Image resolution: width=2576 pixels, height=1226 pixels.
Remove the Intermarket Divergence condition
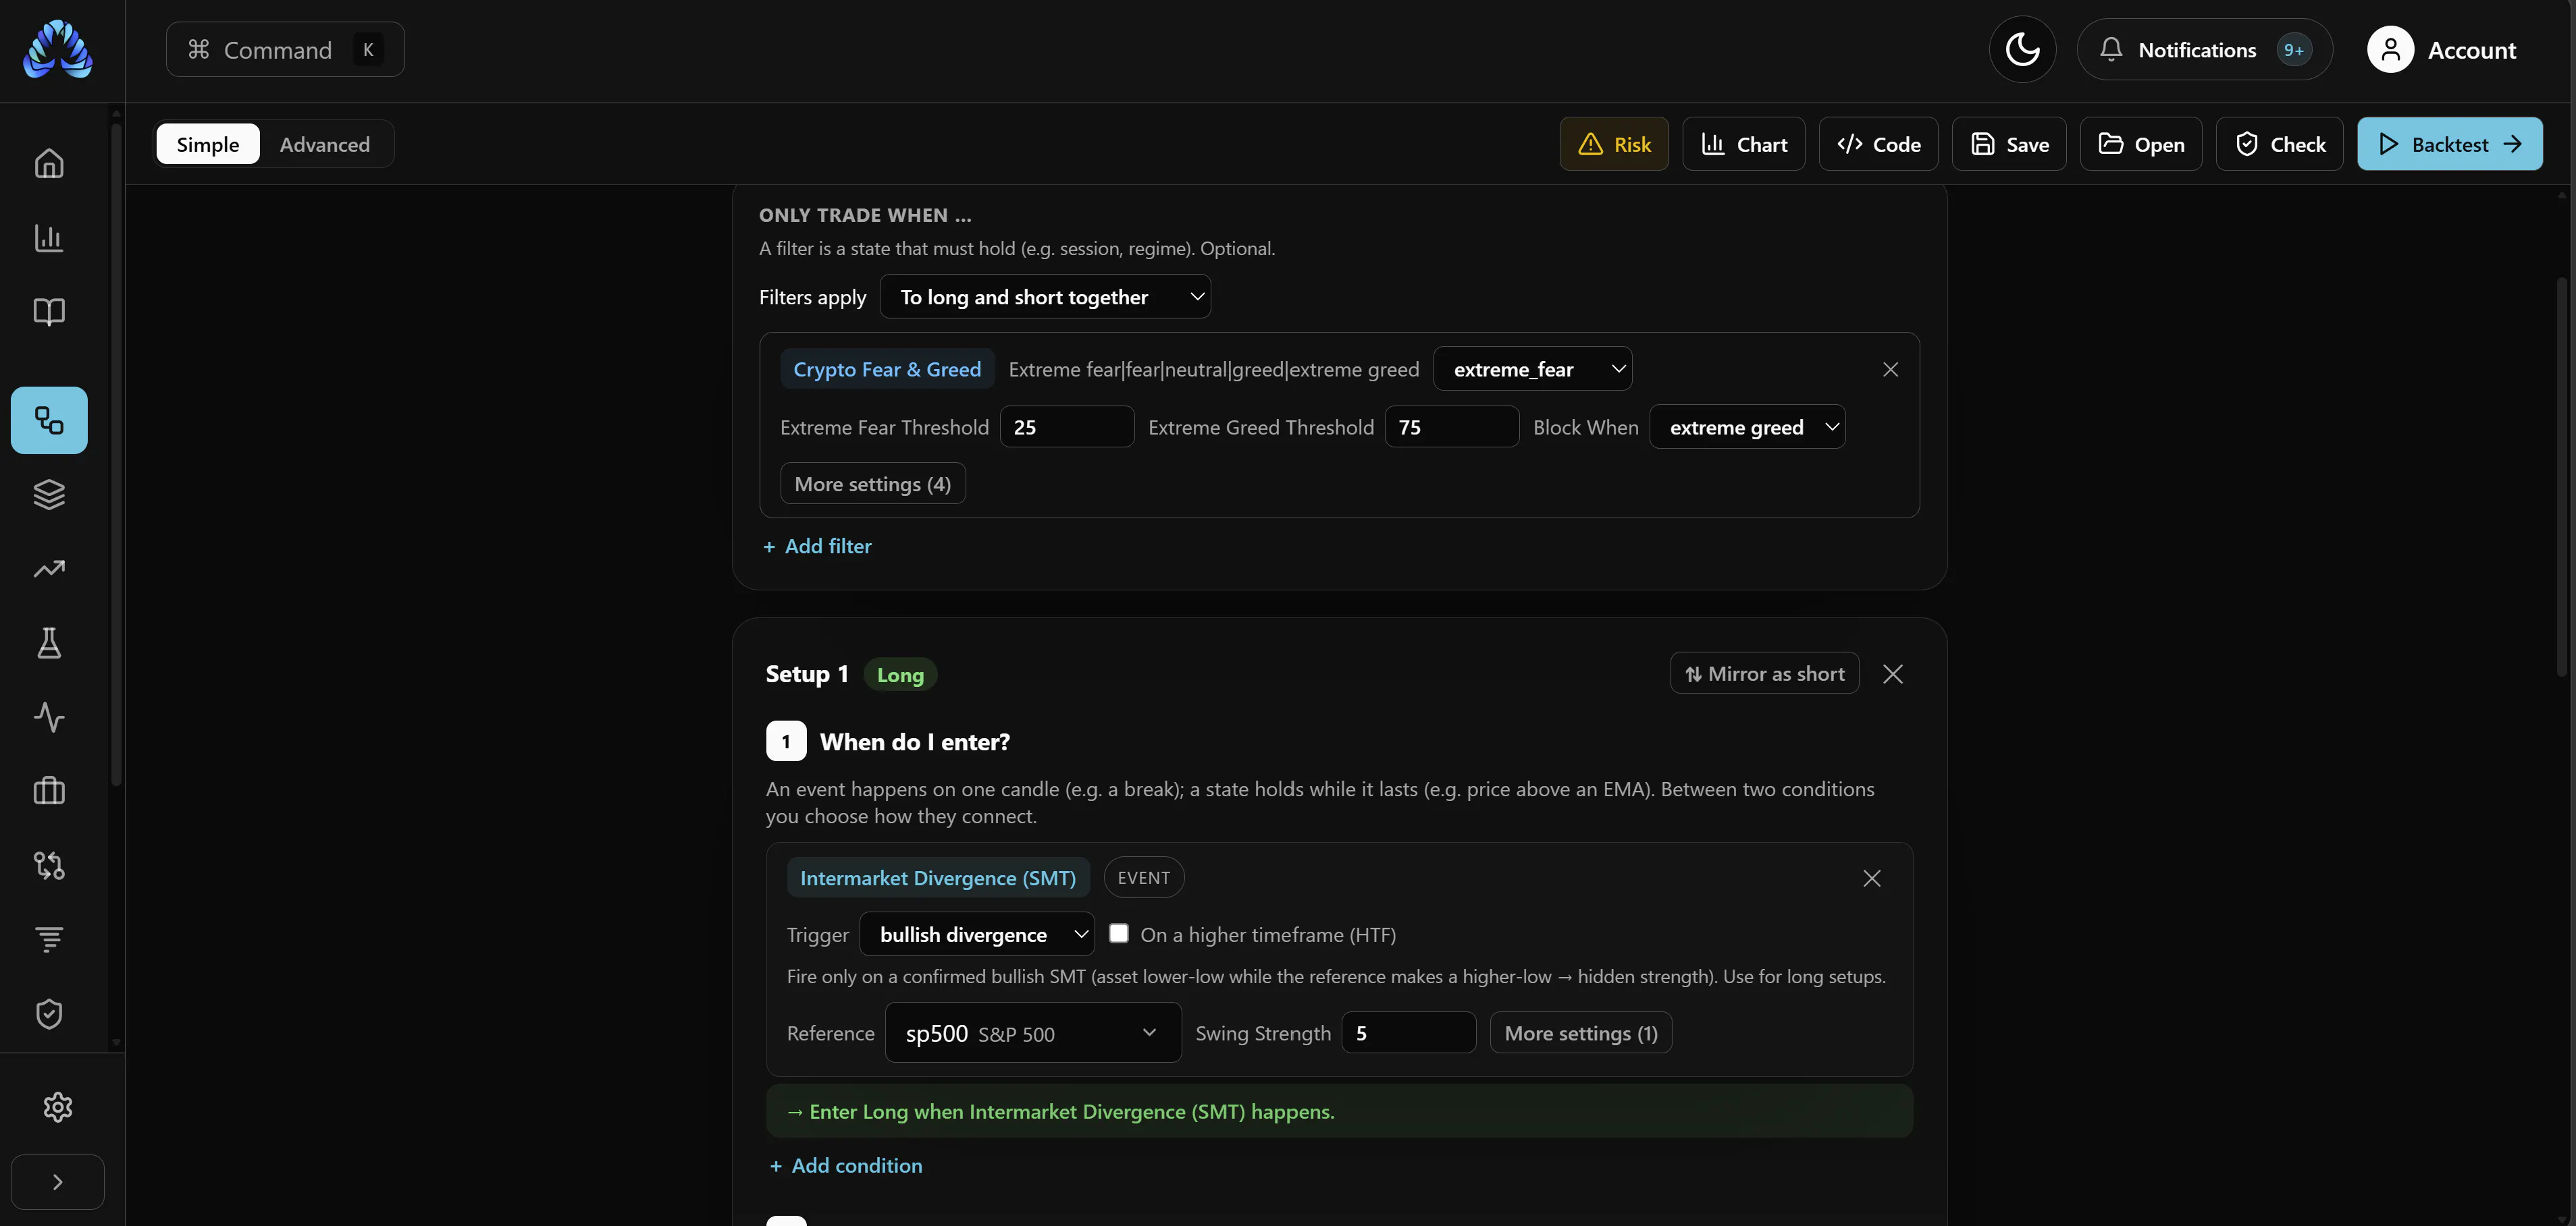click(1871, 879)
